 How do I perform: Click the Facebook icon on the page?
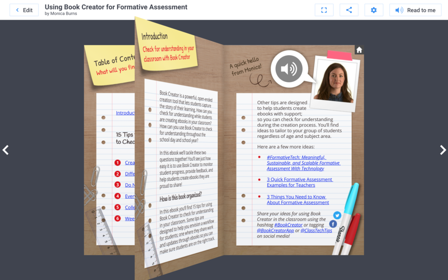(333, 224)
